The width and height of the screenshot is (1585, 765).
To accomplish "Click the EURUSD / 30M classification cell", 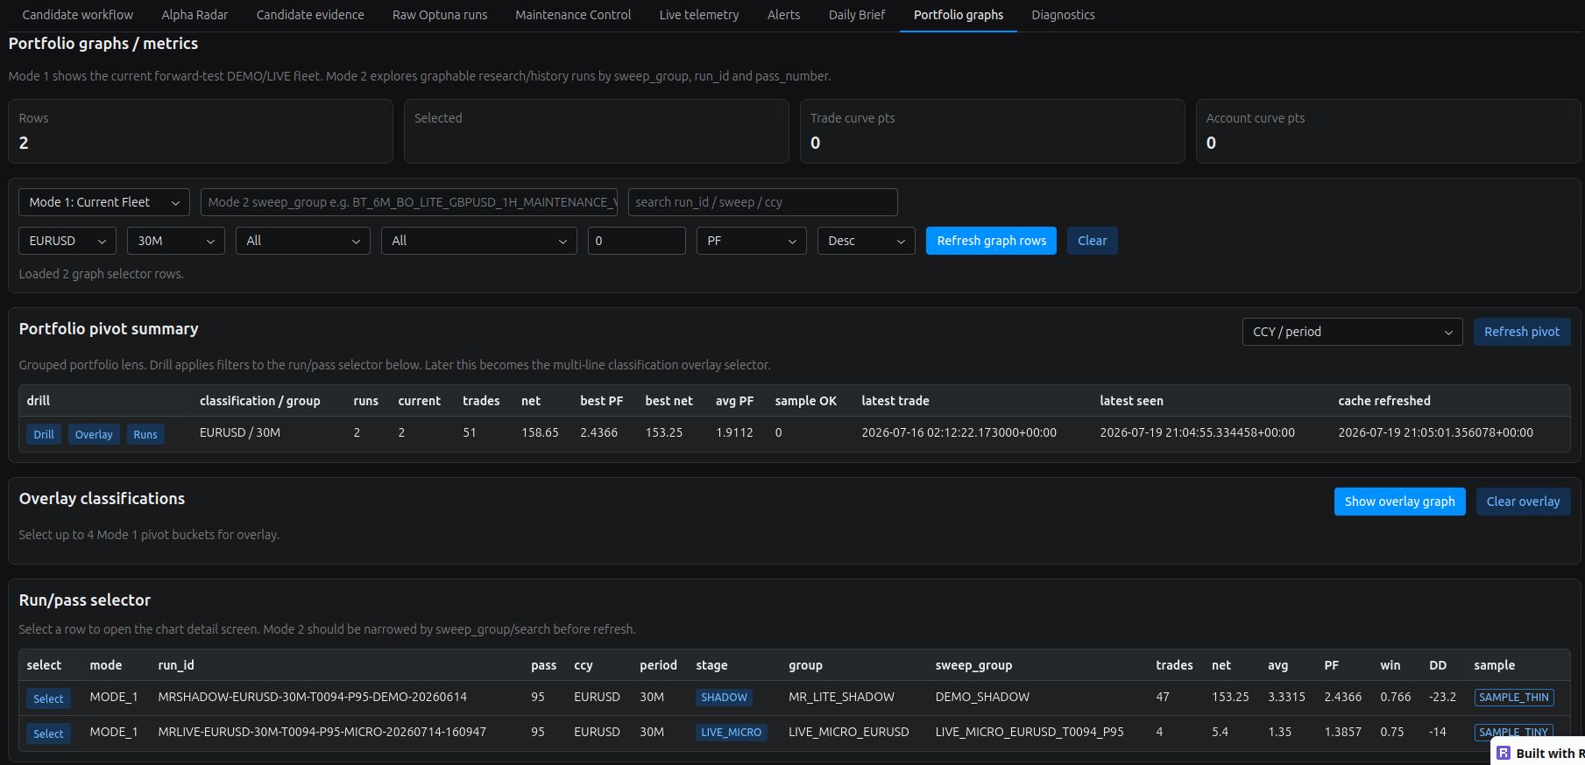I will coord(240,432).
